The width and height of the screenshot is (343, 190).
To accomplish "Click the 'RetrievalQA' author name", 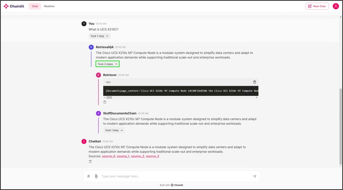I will point(105,47).
